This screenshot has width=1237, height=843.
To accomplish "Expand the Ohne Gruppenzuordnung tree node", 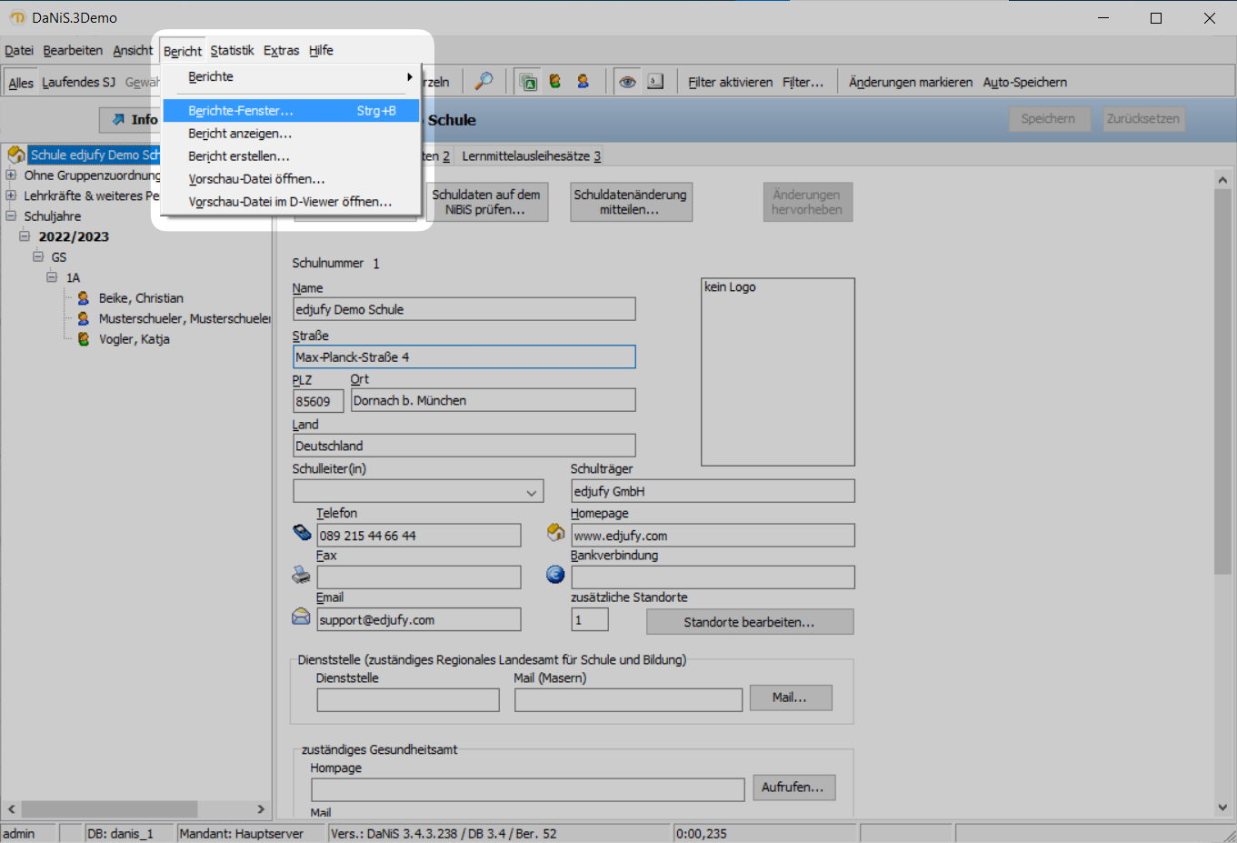I will click(11, 175).
